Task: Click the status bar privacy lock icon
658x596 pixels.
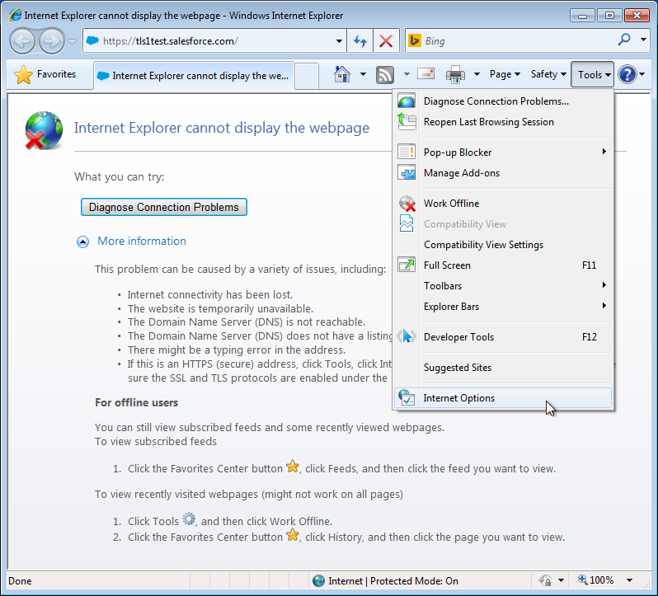Action: (x=545, y=580)
